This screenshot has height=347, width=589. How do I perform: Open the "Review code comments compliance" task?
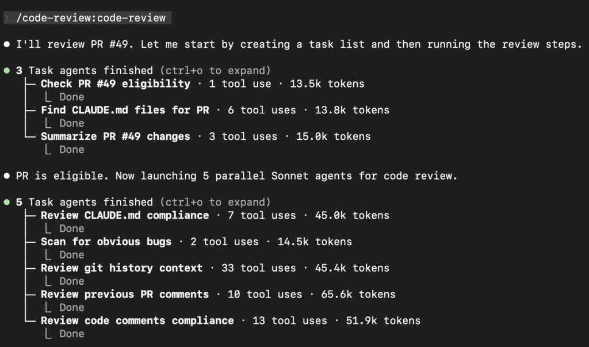137,321
